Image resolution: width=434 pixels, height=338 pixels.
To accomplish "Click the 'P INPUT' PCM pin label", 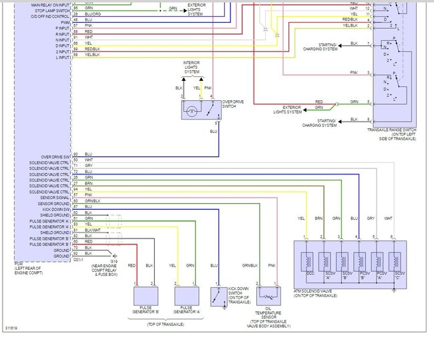I will coord(62,29).
